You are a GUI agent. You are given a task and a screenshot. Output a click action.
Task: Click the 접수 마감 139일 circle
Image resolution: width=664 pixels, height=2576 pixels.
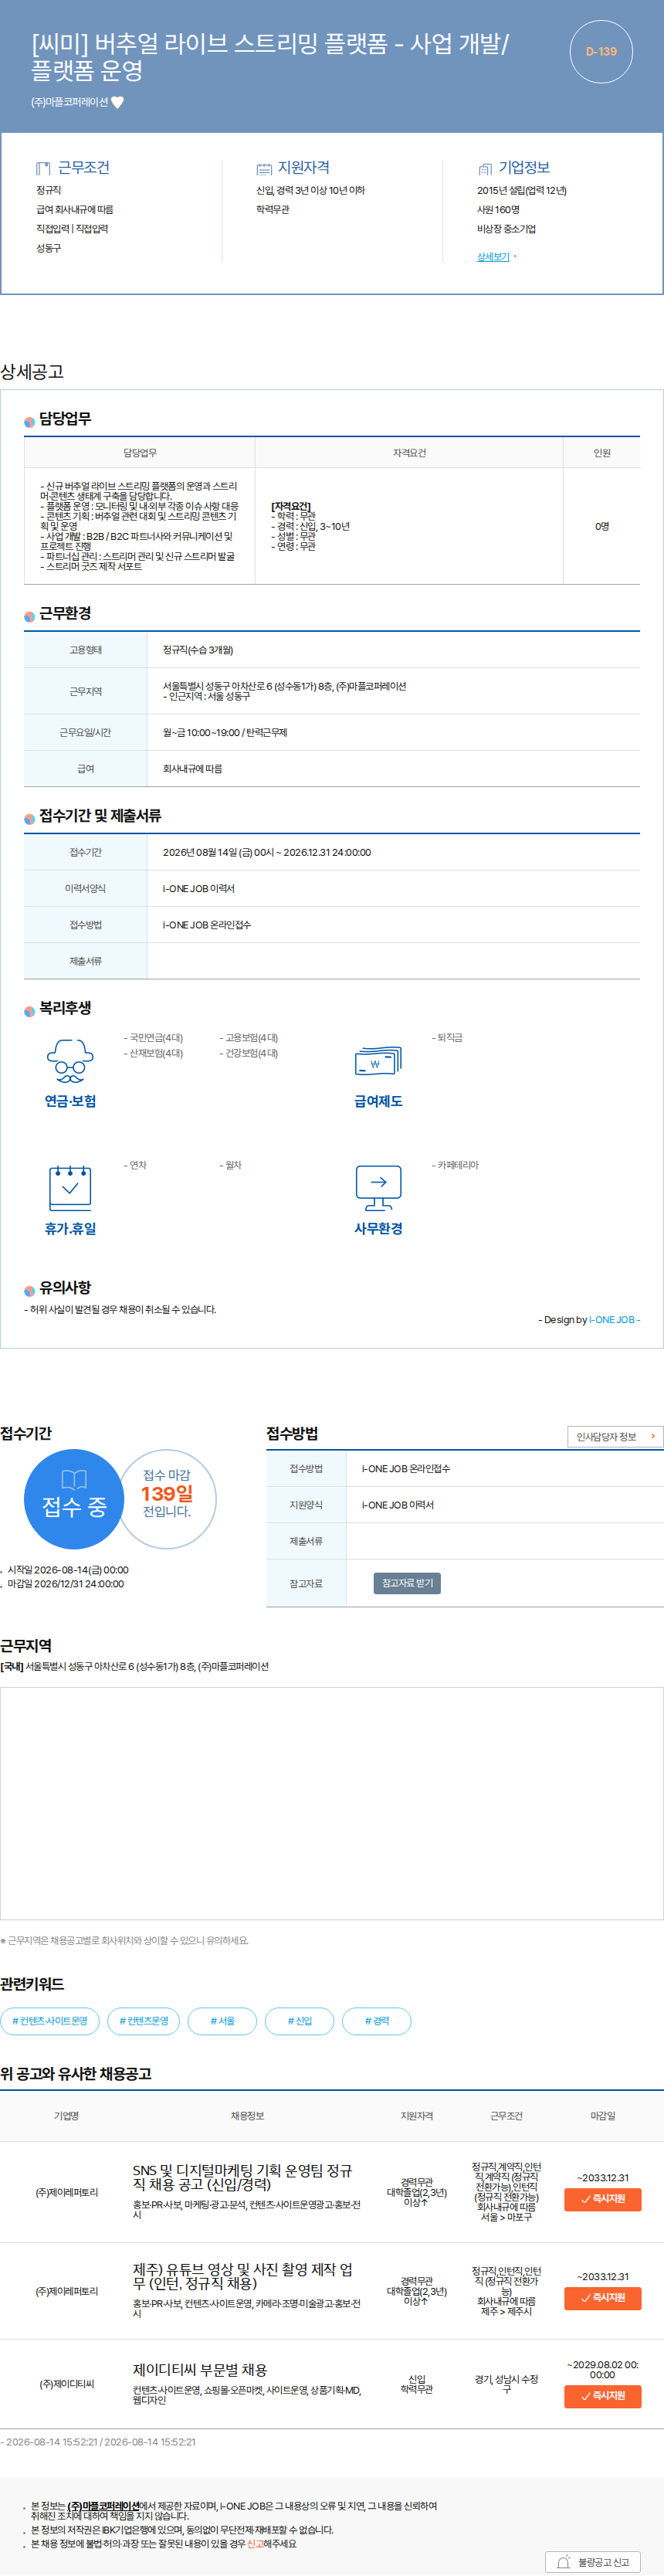coord(167,1499)
